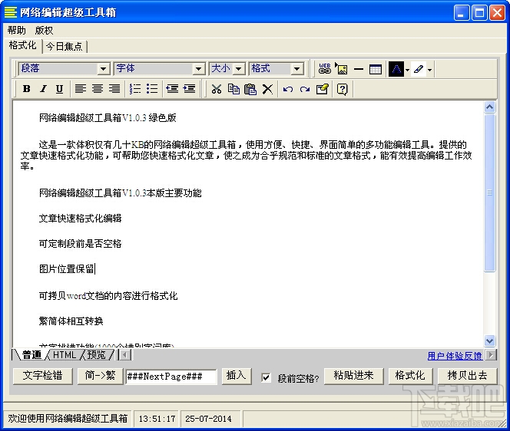Click the ###NextPage### input field
This screenshot has width=510, height=431.
click(x=171, y=377)
